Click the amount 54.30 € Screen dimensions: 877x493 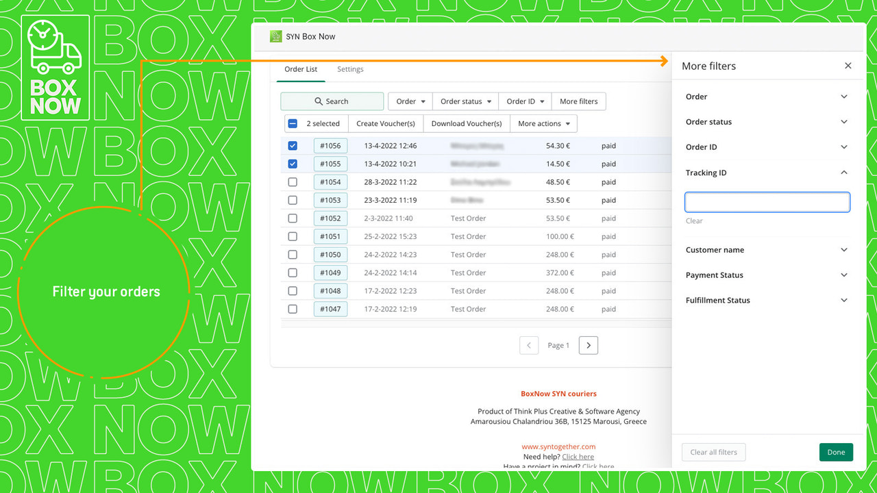coord(558,146)
